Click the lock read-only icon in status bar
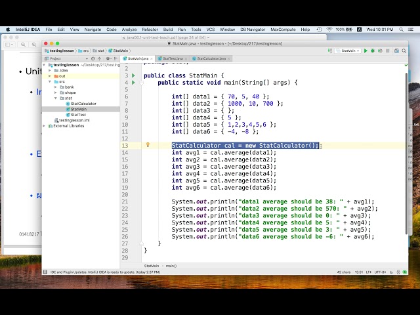420x315 pixels. 391,272
